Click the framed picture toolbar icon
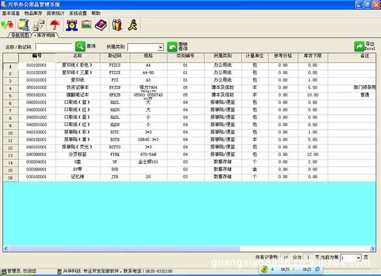This screenshot has width=381, height=276. [x=86, y=25]
